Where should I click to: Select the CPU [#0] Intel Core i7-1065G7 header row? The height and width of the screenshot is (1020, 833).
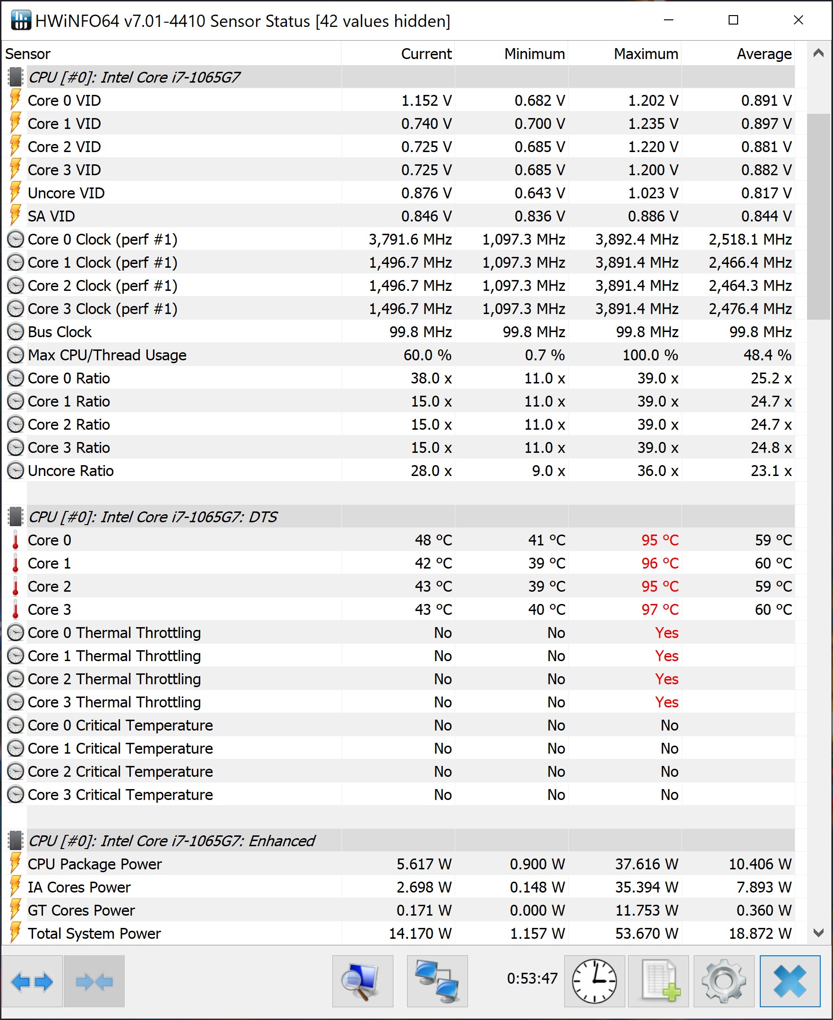coord(398,77)
